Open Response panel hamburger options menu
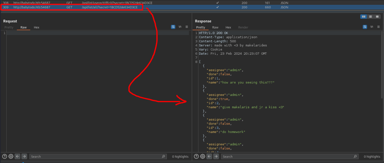The width and height of the screenshot is (384, 163). [378, 27]
